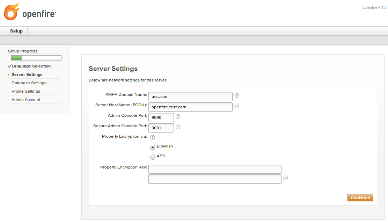The height and width of the screenshot is (222, 388).
Task: Focus the XMPP Domain Name field
Action: coord(190,96)
